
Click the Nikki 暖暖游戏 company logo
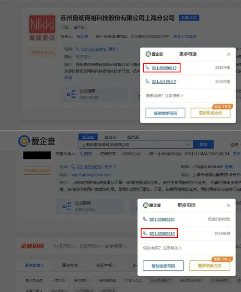(x=42, y=28)
